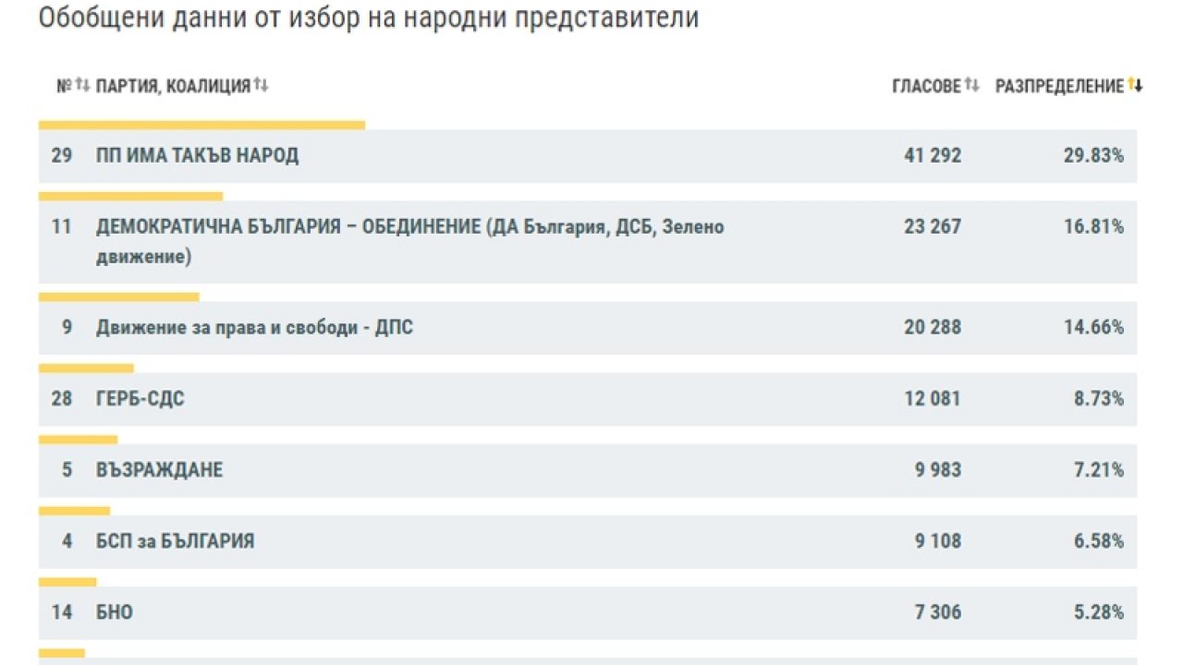Click the 41 292 votes value
Viewport: 1183px width, 665px height.
click(x=932, y=155)
